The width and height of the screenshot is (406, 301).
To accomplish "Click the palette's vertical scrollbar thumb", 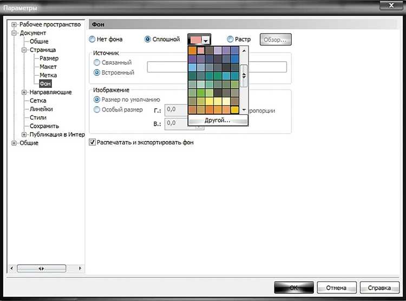I will point(244,76).
